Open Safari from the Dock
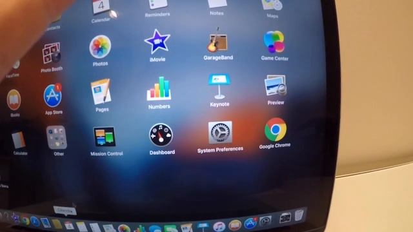Screen dimensions: 413x232 tap(35, 222)
